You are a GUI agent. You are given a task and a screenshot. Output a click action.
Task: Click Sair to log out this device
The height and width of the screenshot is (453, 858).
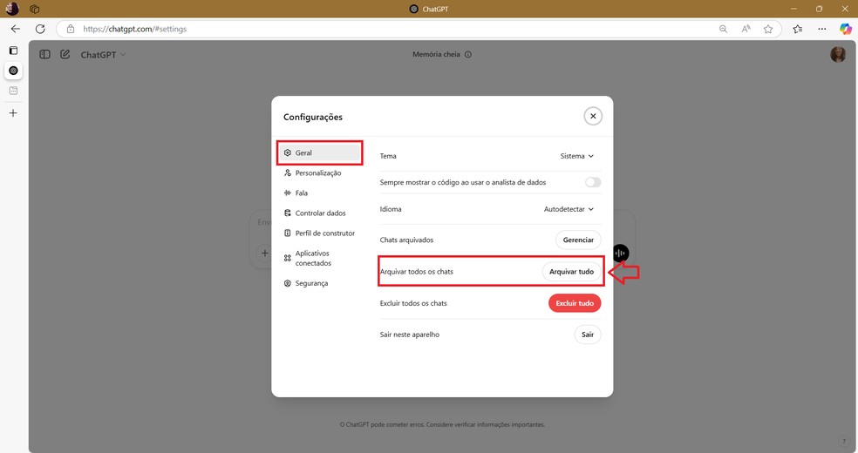click(x=588, y=335)
